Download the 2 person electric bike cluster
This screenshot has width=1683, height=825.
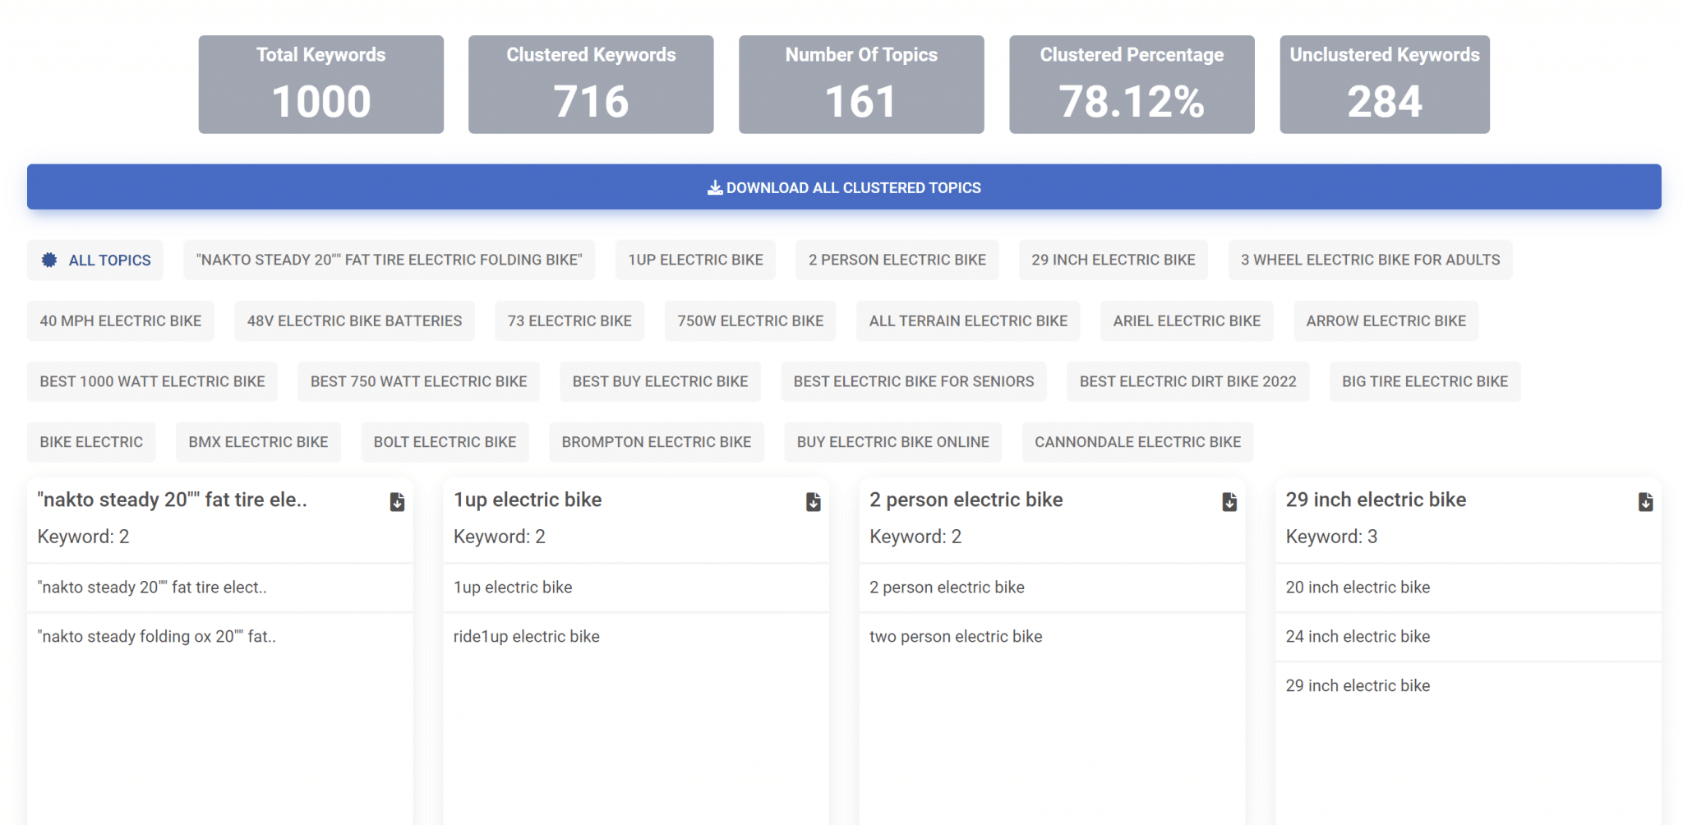point(1229,502)
